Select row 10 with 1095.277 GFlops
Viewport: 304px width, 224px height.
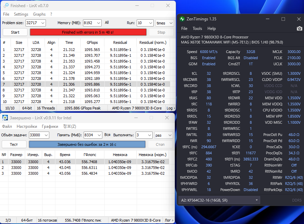point(85,102)
